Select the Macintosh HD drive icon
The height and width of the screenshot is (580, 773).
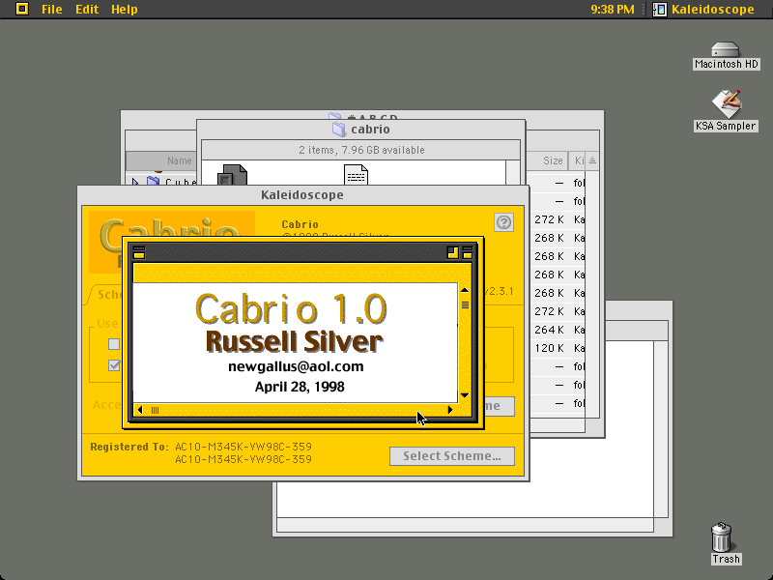pyautogui.click(x=726, y=50)
